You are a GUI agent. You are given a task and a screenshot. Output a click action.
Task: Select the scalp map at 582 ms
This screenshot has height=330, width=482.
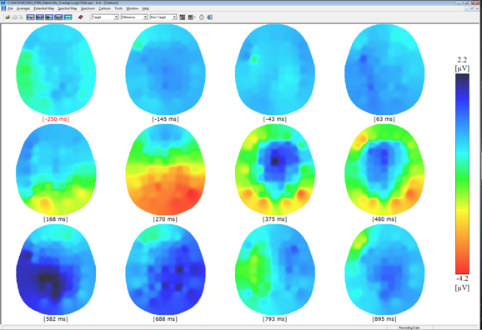point(56,269)
